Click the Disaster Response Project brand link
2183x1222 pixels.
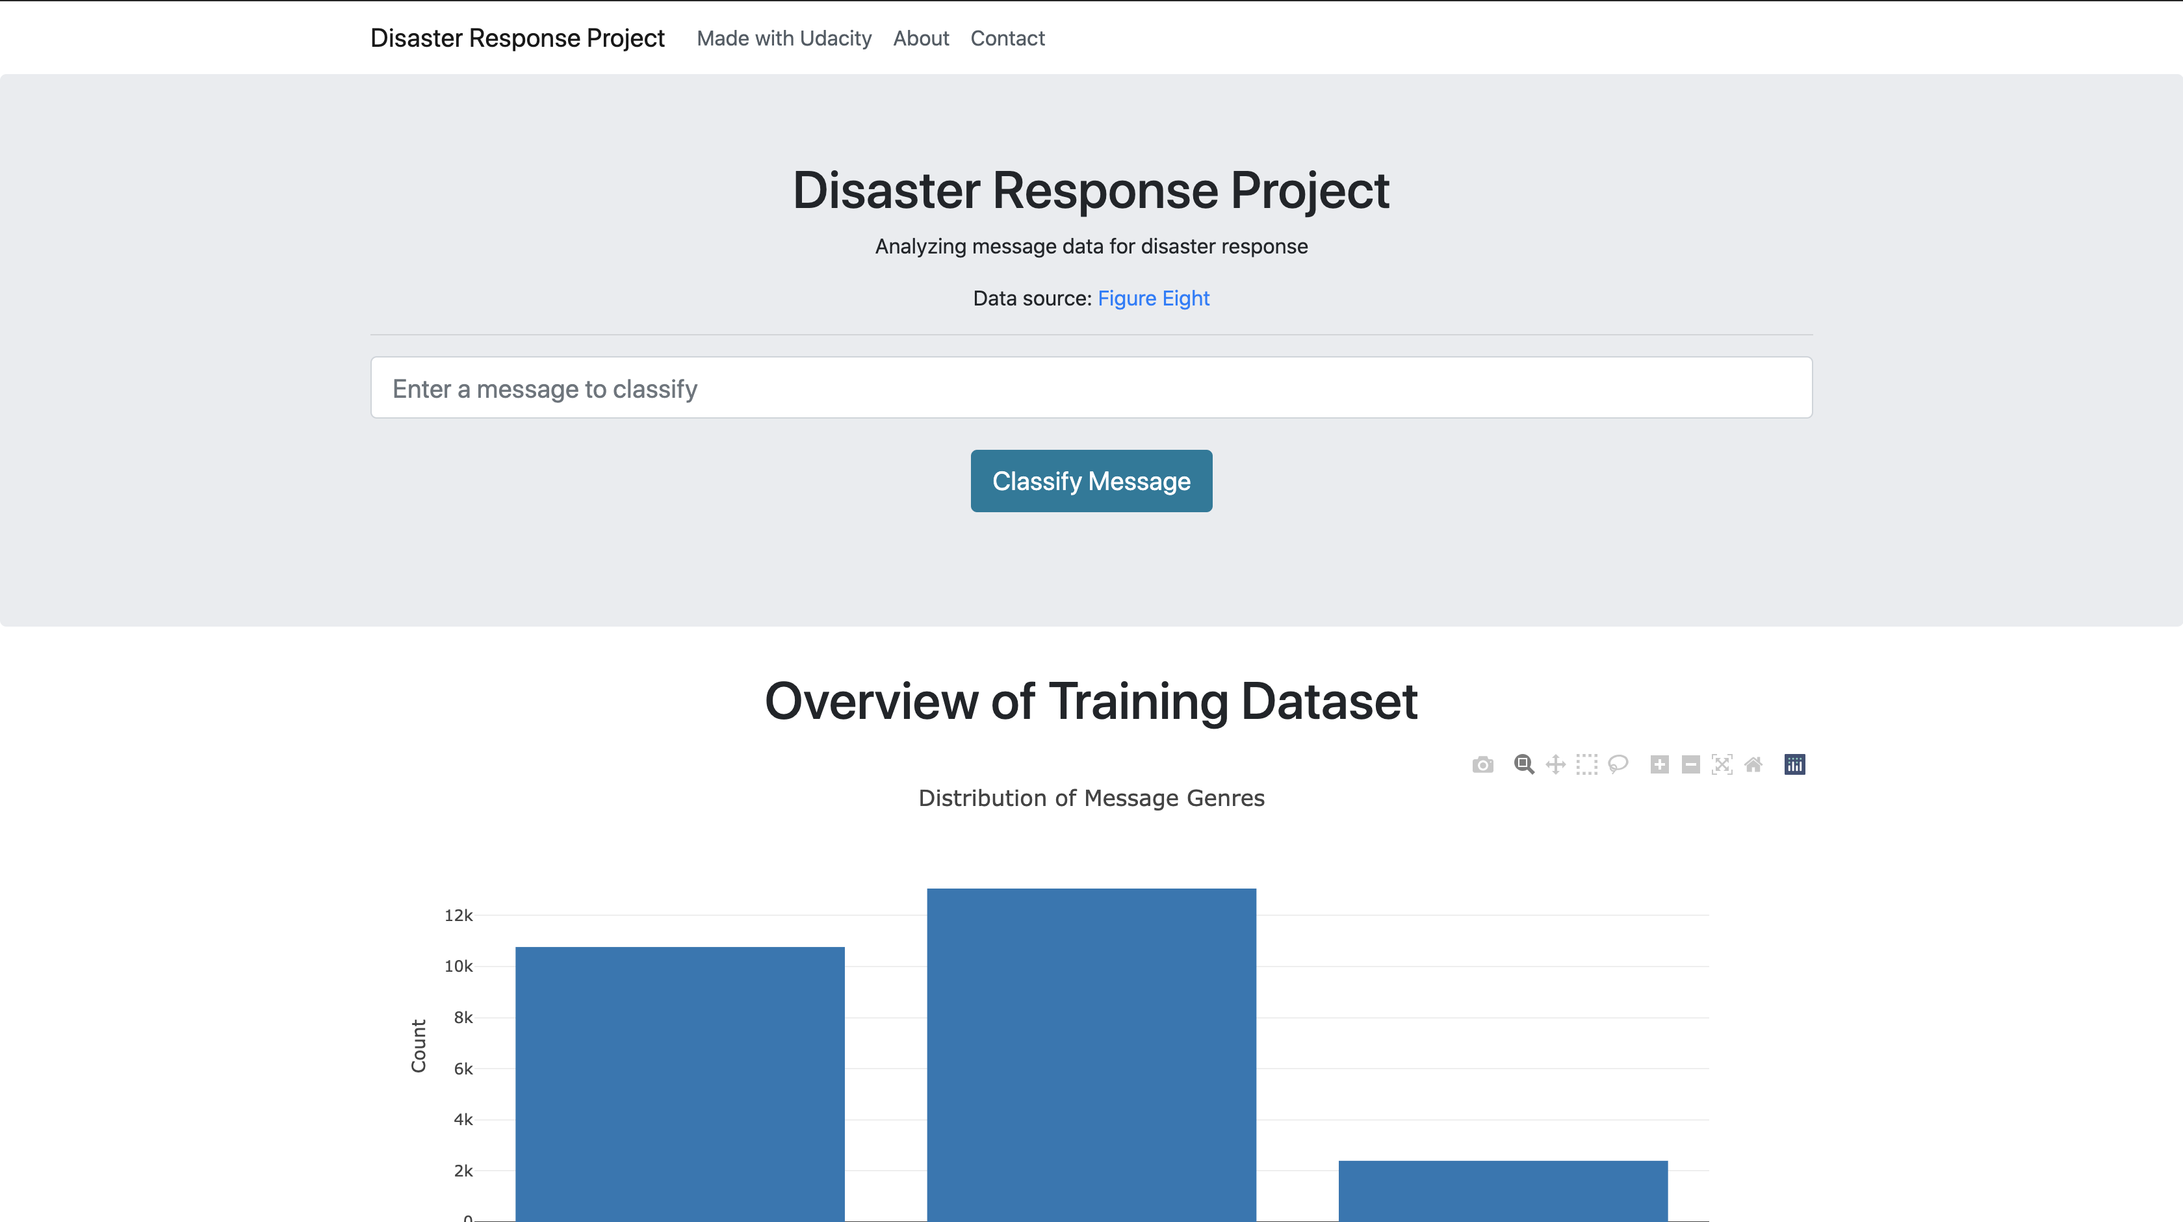click(517, 38)
